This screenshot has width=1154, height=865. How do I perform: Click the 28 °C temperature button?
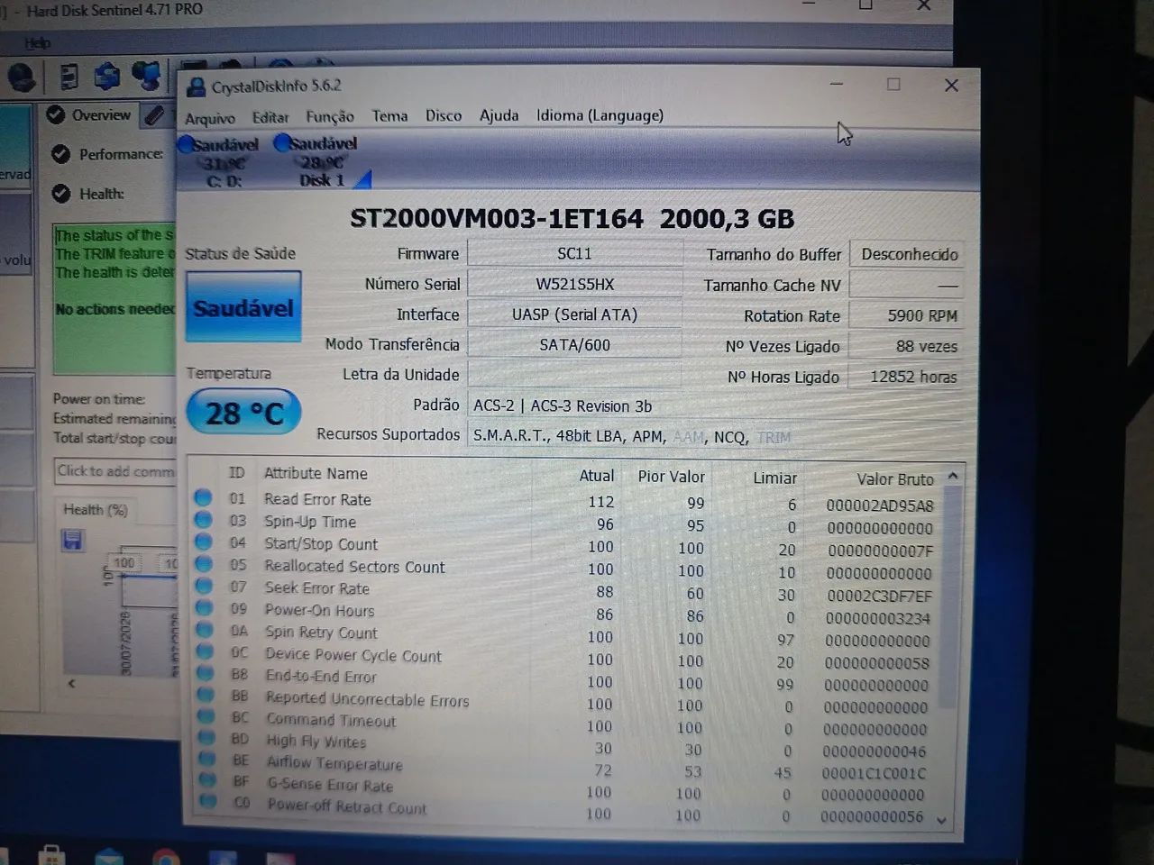(x=243, y=413)
